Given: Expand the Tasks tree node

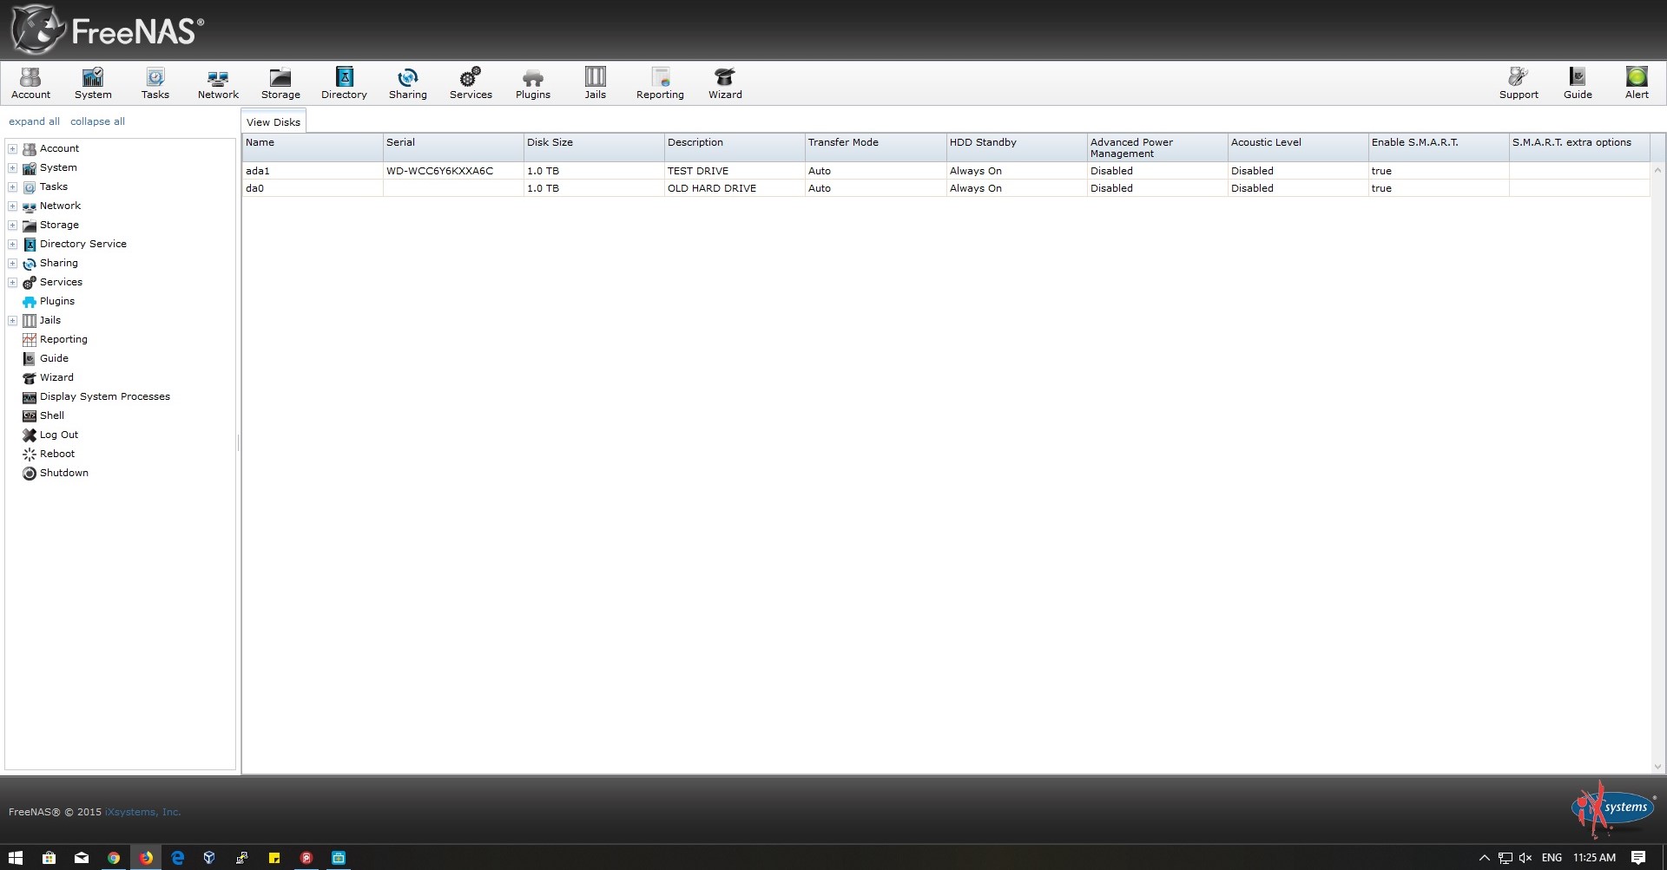Looking at the screenshot, I should click(13, 187).
